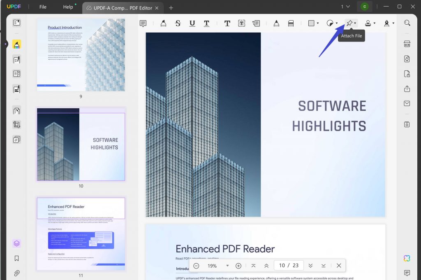Click the Sticky Note comment icon
Screen dimensions: 421x280
click(143, 23)
